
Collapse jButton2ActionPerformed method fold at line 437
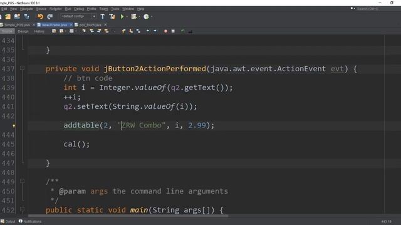[x=23, y=68]
